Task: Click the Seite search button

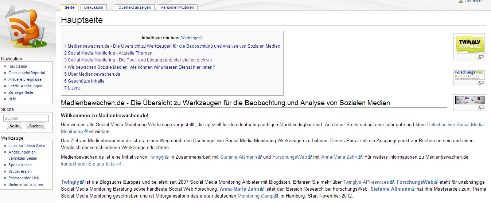Action: (15, 126)
